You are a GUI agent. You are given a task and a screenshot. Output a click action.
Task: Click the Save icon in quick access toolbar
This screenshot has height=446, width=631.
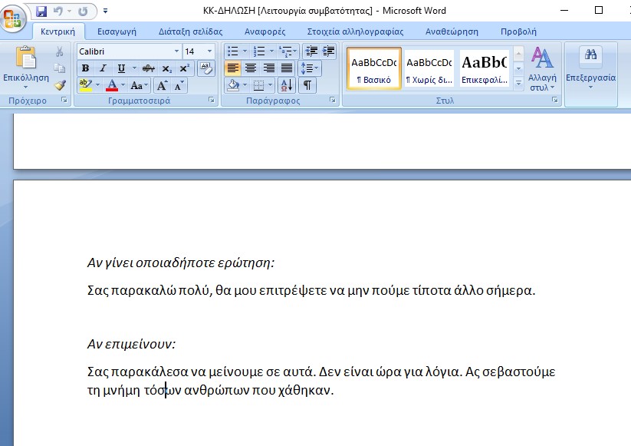coord(41,11)
